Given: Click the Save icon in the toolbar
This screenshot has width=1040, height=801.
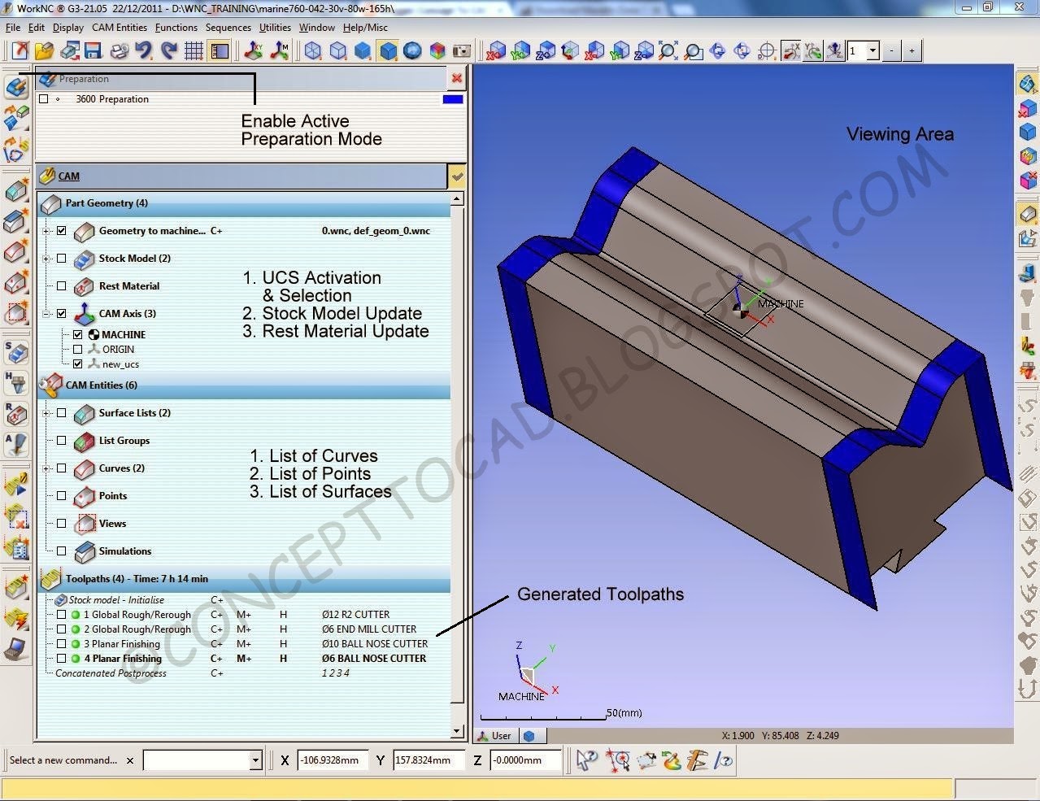Looking at the screenshot, I should pos(92,50).
